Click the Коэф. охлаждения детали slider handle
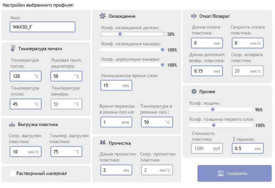This screenshot has width=275, height=188. coord(120,34)
